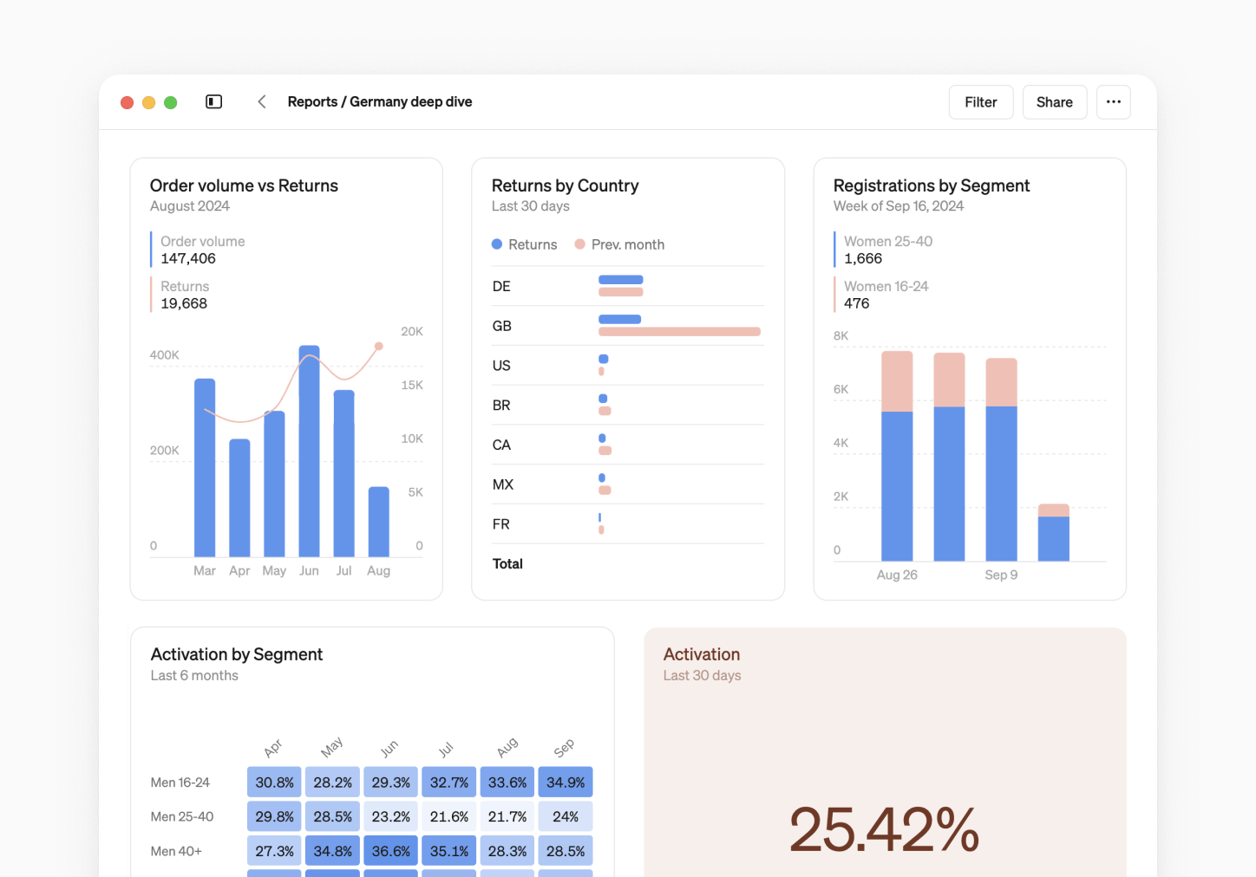Click Men 40+ Apr cell 27.3%
Screen dimensions: 1256x877
coord(274,851)
